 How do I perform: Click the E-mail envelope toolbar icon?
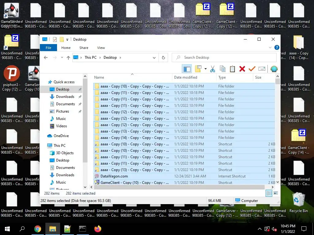262,69
